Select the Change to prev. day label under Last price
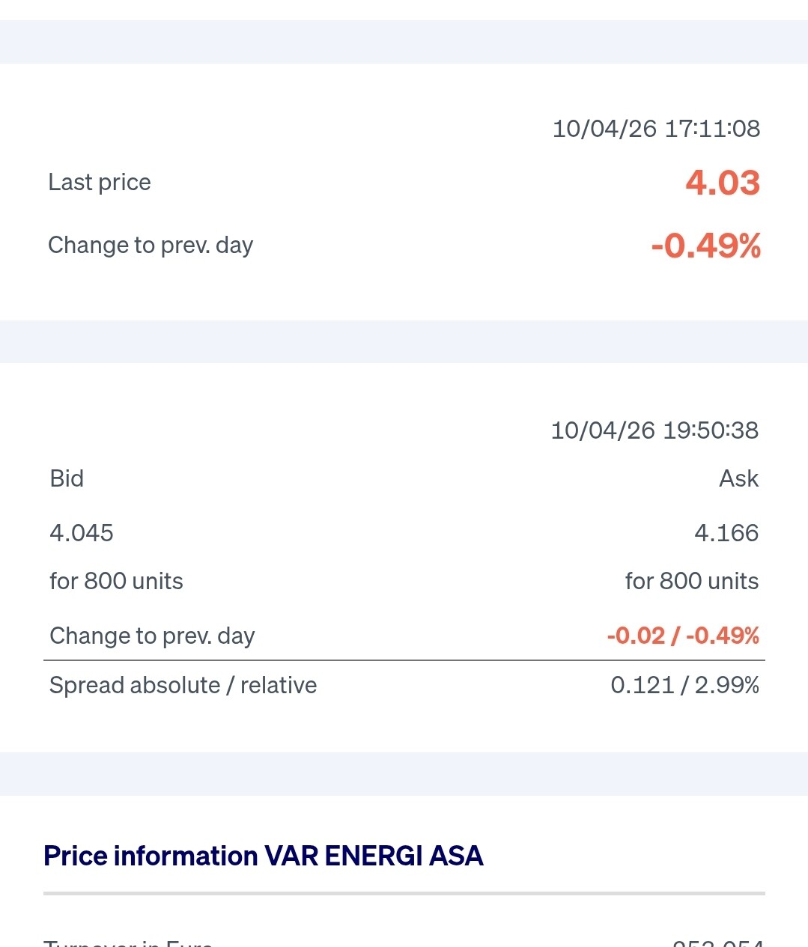The width and height of the screenshot is (808, 947). (151, 246)
